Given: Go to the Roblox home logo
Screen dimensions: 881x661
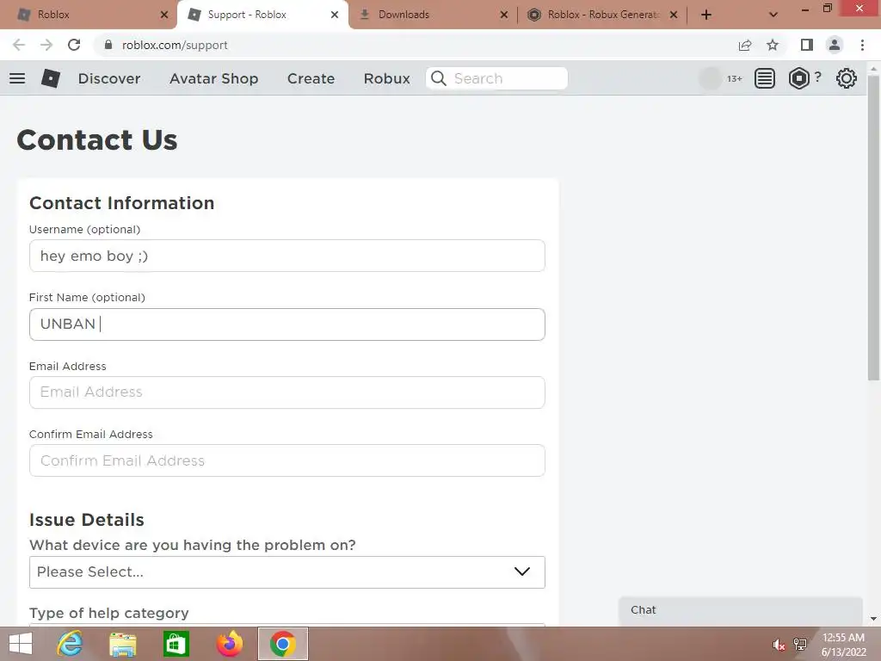Looking at the screenshot, I should [x=51, y=78].
